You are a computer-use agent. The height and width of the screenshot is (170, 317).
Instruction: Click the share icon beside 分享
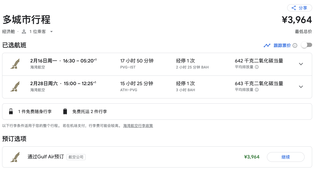coord(294,8)
